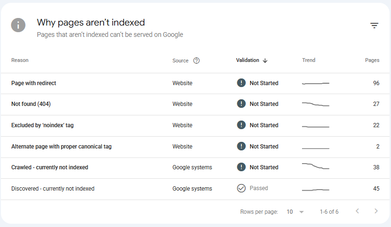Open Crawled - currently not indexed reason
The height and width of the screenshot is (227, 391).
[x=50, y=167]
